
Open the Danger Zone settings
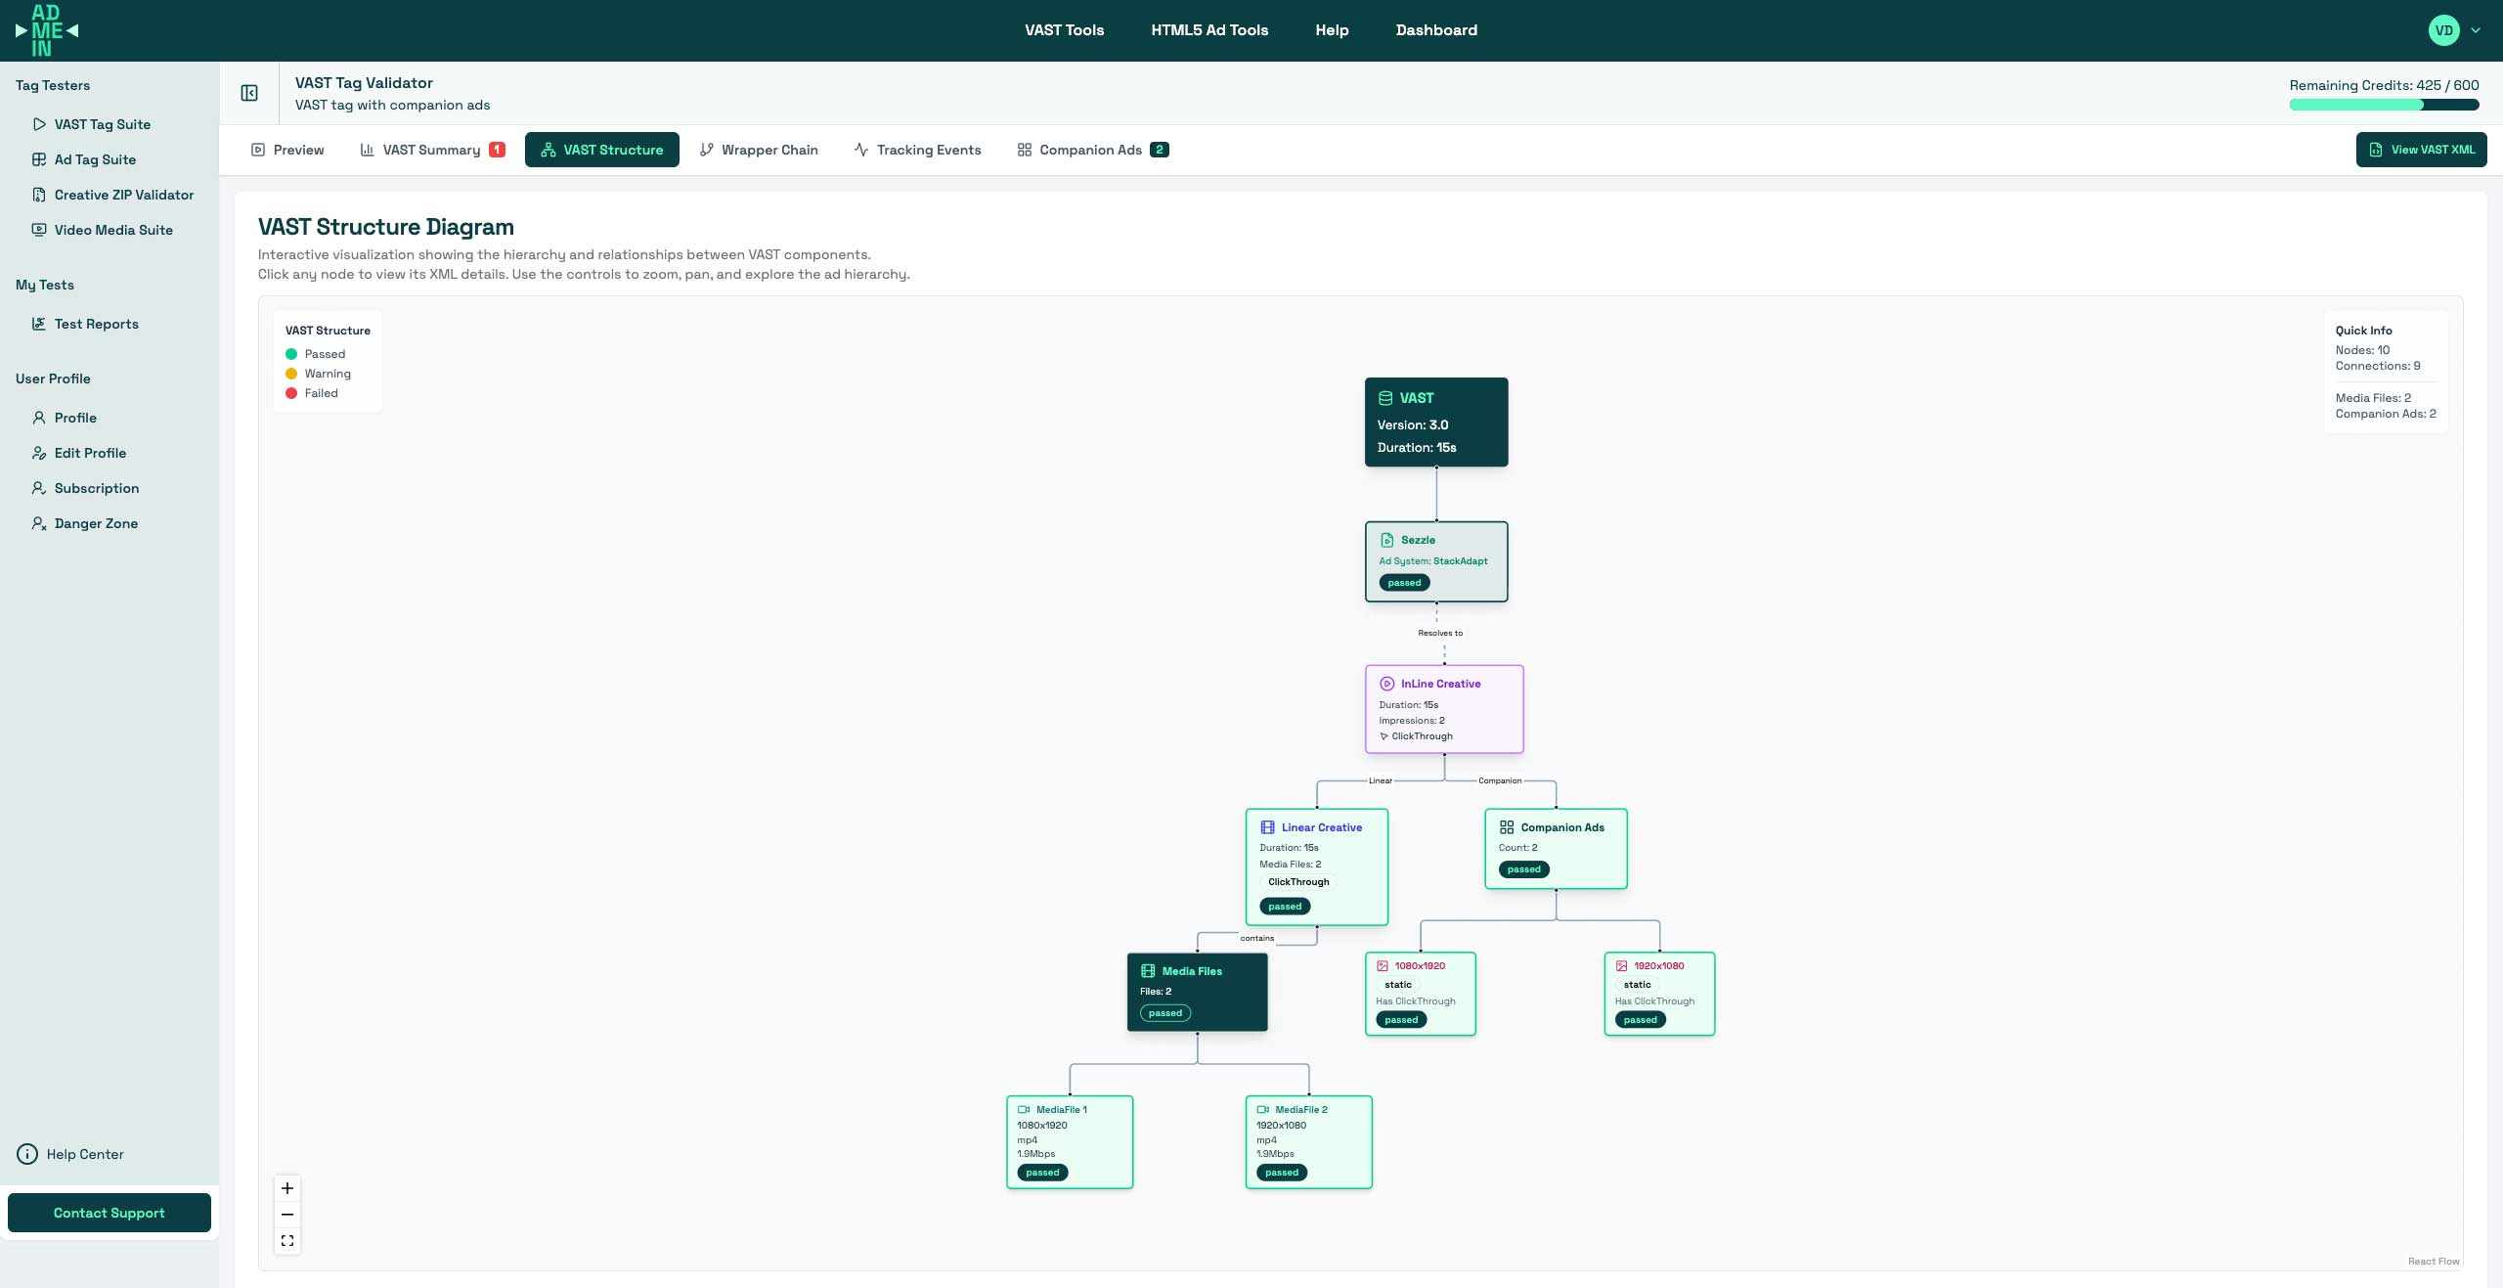96,523
